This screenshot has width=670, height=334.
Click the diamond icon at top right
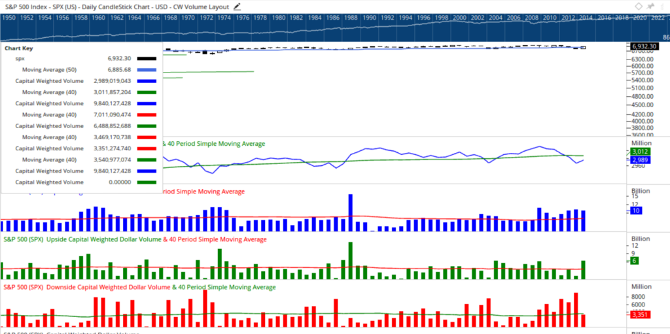tap(640, 6)
